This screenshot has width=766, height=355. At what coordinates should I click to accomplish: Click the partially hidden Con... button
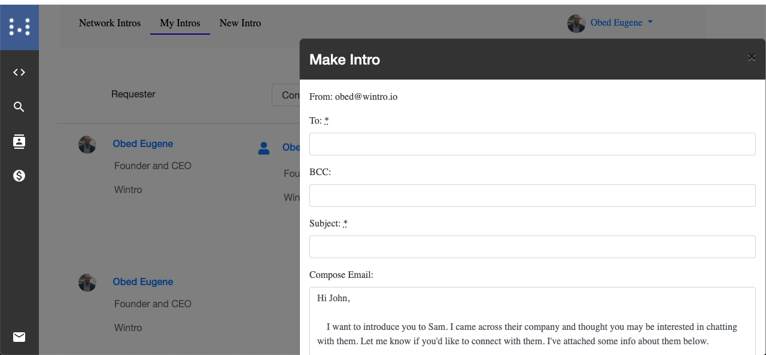(286, 95)
